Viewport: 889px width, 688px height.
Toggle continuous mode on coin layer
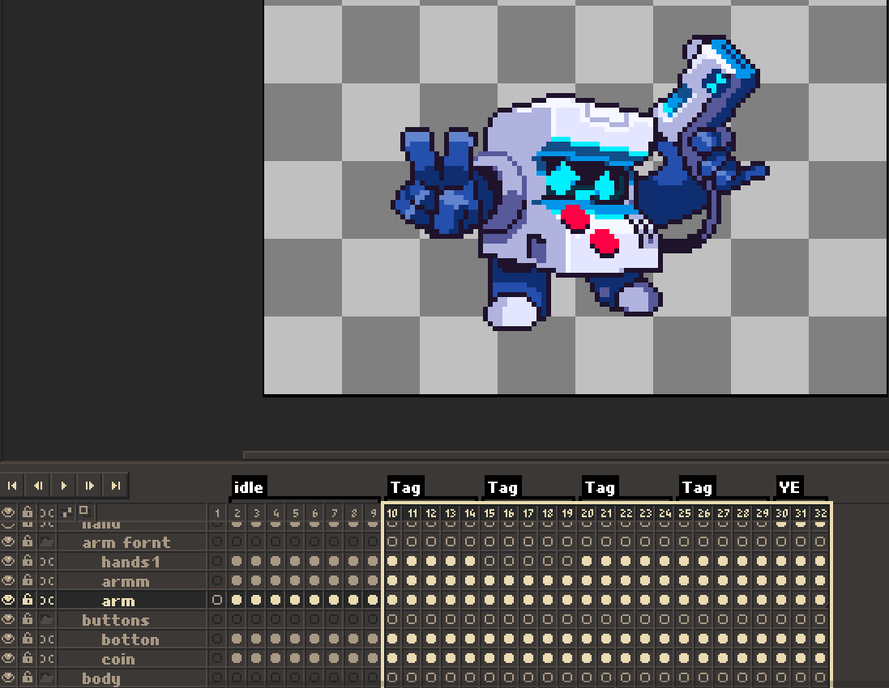[47, 658]
